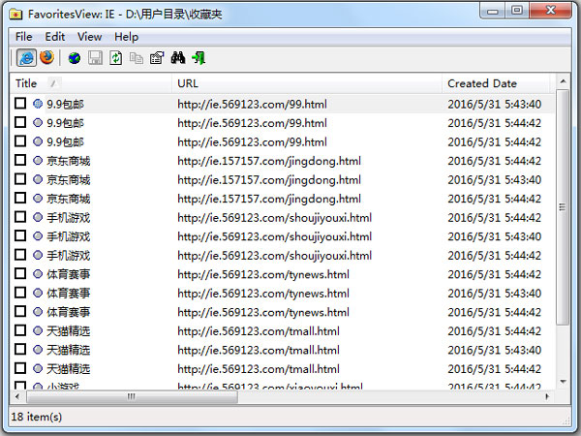
Task: Click the copy items toolbar icon
Action: [x=136, y=58]
